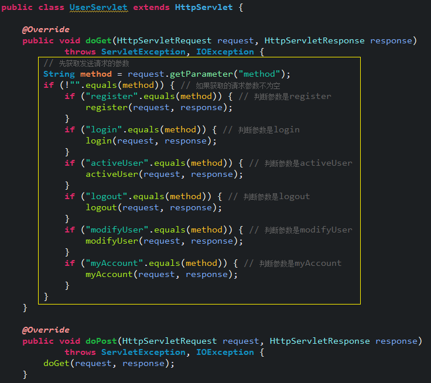The height and width of the screenshot is (383, 431).
Task: Click the "register" string literal
Action: click(112, 97)
